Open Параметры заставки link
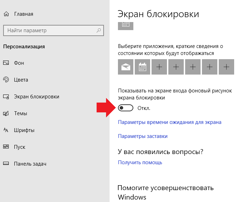The image size is (245, 202). click(x=143, y=136)
